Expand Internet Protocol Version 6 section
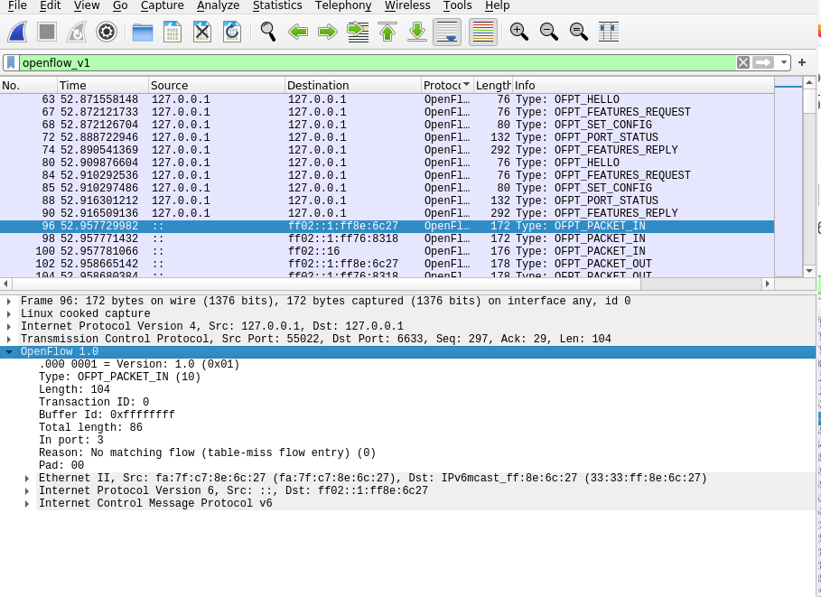Image resolution: width=821 pixels, height=597 pixels. (x=27, y=490)
